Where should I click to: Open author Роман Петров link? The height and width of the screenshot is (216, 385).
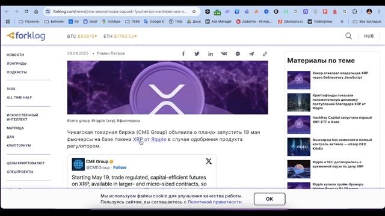(111, 53)
